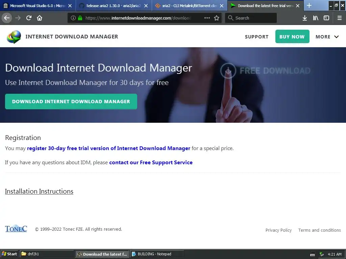Screen dimensions: 346x259
Task: Open contact our Free Support Service link
Action: pos(151,163)
